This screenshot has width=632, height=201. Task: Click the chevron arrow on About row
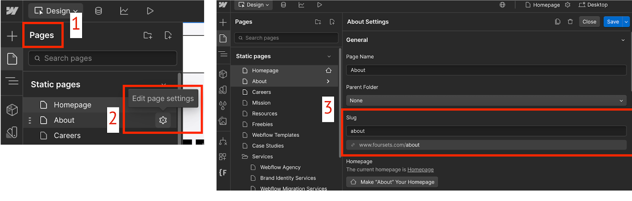pyautogui.click(x=328, y=81)
